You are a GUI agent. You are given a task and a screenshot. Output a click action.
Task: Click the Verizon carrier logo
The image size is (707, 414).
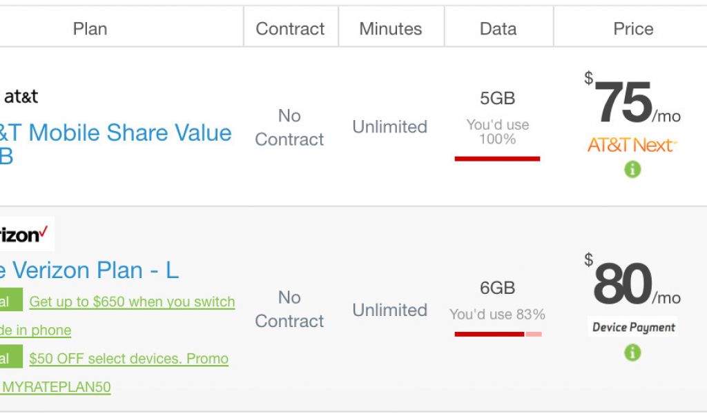pos(25,235)
